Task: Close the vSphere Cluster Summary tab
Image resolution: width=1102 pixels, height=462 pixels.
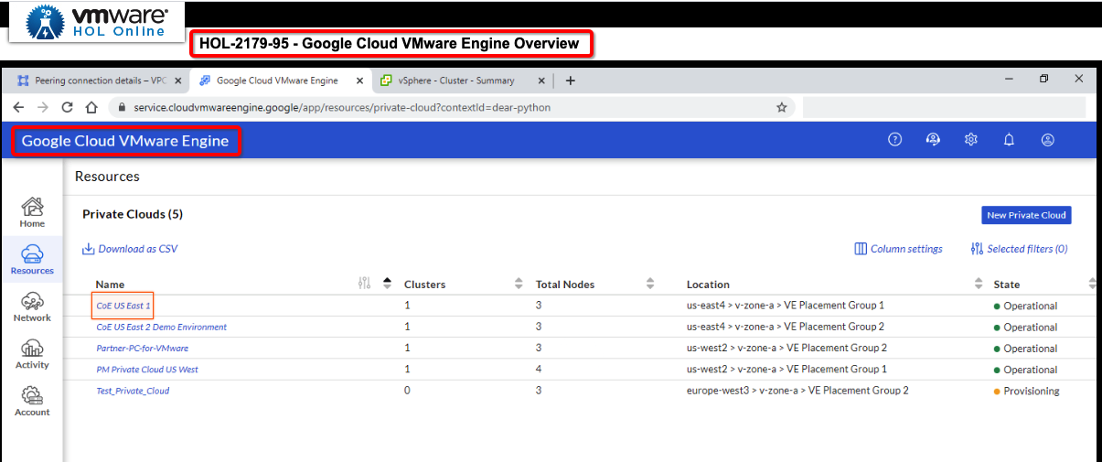Action: pyautogui.click(x=541, y=81)
